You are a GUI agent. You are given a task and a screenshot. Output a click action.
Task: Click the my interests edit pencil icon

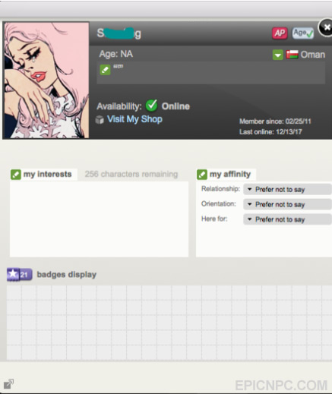pos(16,175)
